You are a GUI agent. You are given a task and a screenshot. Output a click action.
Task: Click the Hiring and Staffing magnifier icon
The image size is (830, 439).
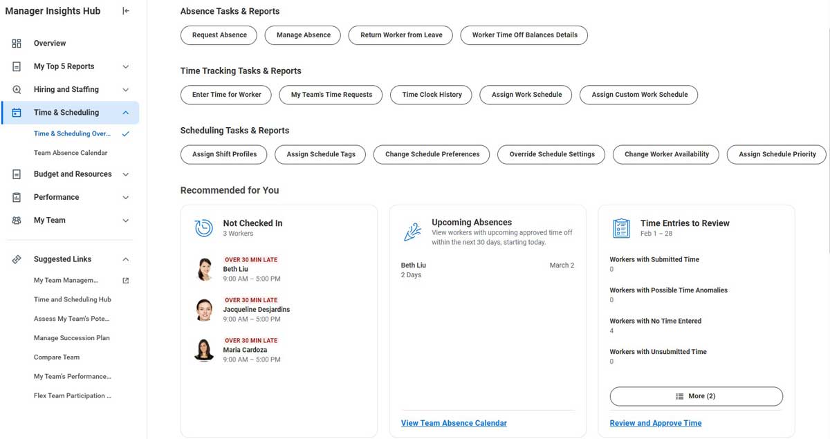point(17,89)
